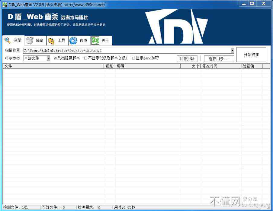Screen dimensions: 273x211
Task: Expand the 扫描位置 path dropdown arrow
Action: 233,51
